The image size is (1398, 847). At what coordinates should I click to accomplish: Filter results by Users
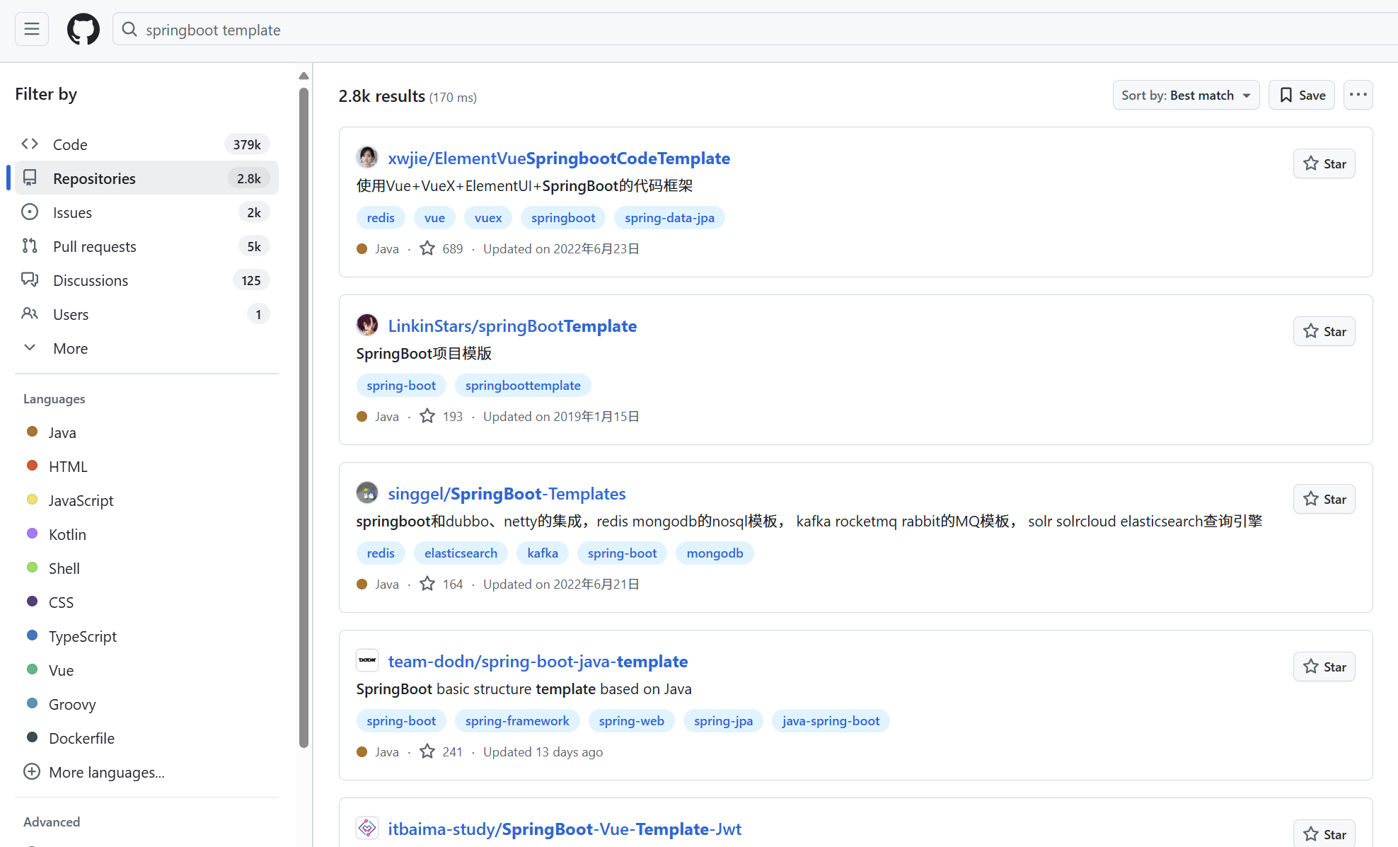(x=146, y=314)
